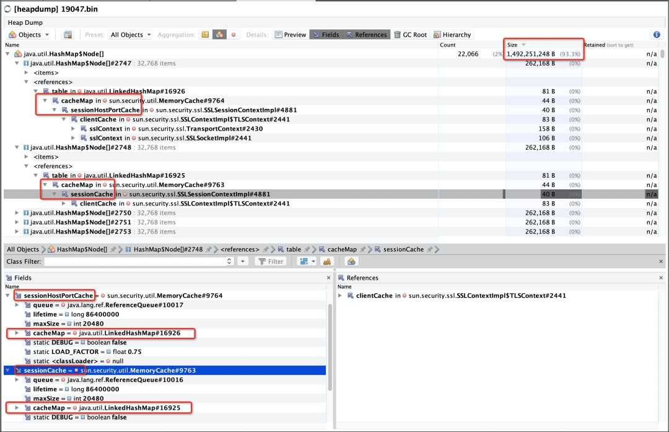Sort top table by Name column header
The height and width of the screenshot is (432, 669).
pos(221,45)
